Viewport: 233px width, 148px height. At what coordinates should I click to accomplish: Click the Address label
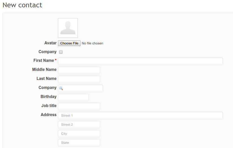(49, 115)
